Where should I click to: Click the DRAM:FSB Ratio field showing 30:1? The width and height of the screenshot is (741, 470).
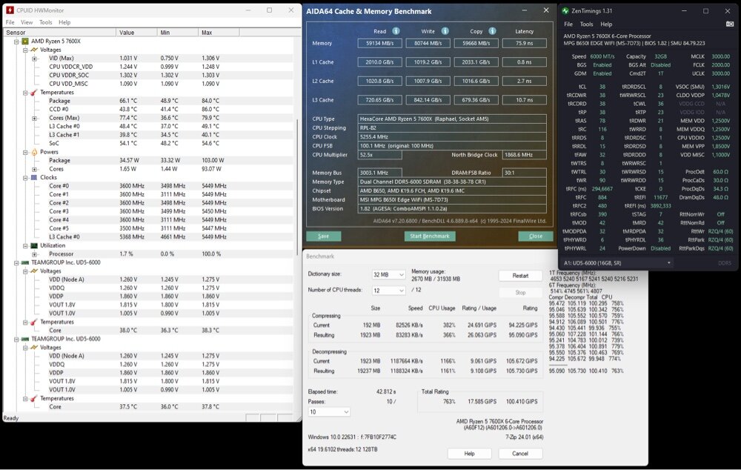(x=524, y=173)
